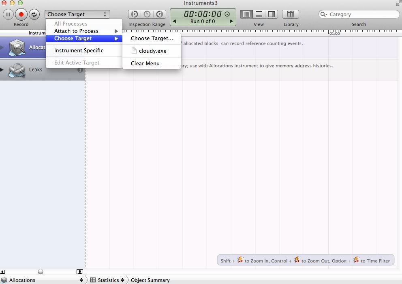The width and height of the screenshot is (402, 284).
Task: Click the small track scale icon
Action: (x=2, y=272)
